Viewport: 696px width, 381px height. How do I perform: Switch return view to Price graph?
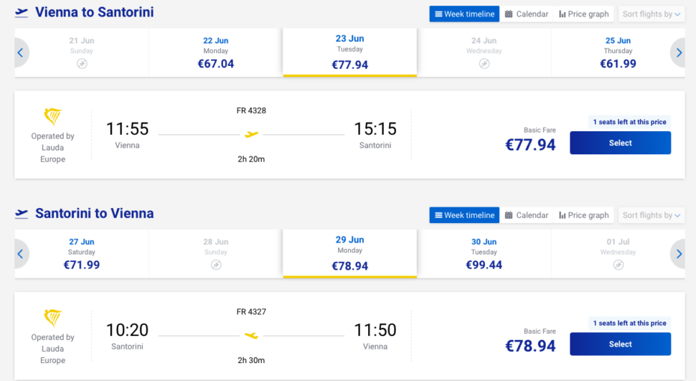(584, 215)
